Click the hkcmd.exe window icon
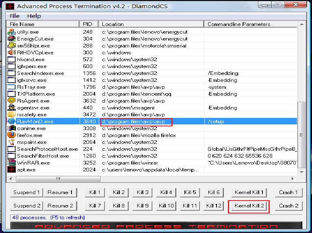This screenshot has height=233, width=312. [11, 59]
